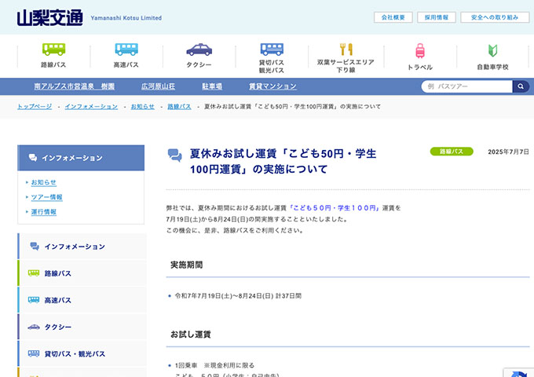
Task: Click the search field with バスツアー placeholder
Action: tap(466, 86)
